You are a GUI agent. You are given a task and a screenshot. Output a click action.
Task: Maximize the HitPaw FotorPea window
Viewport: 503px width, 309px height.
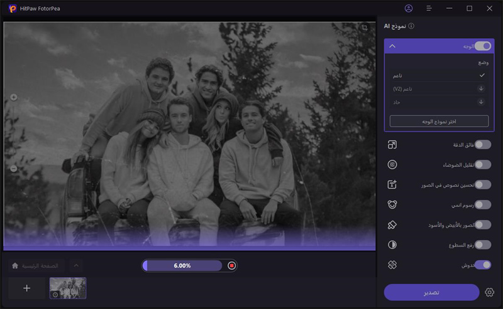click(x=469, y=9)
